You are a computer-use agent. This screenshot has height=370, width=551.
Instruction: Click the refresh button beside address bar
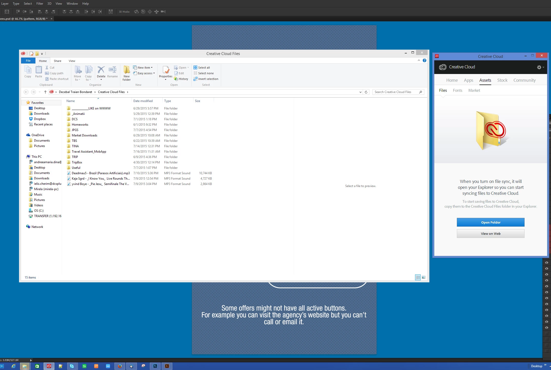[x=366, y=92]
